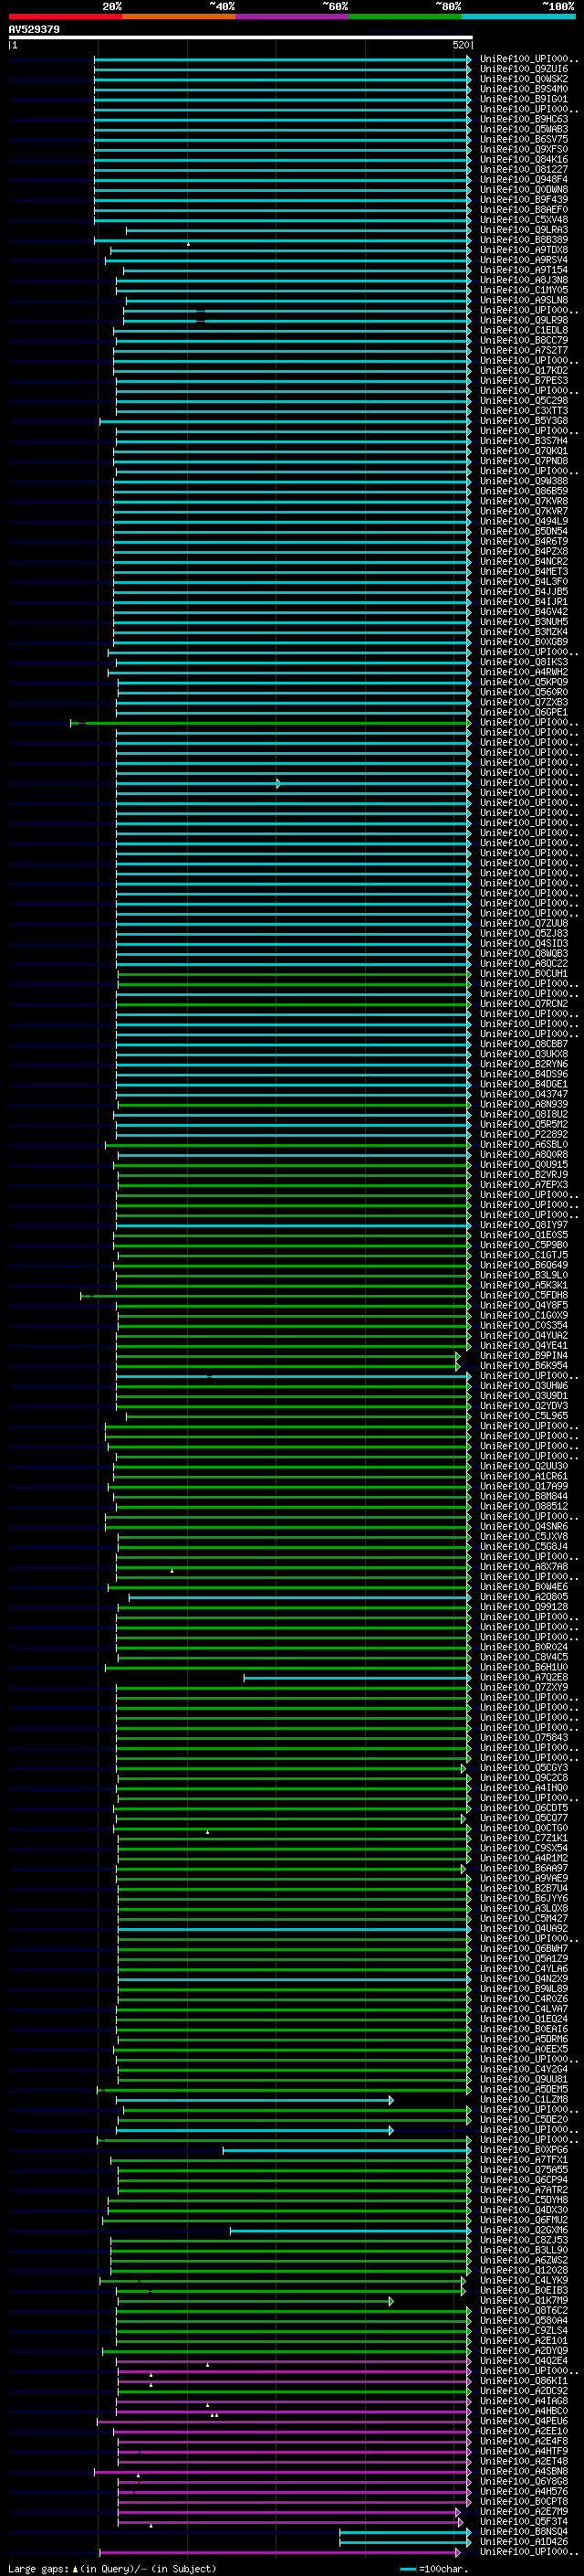This screenshot has width=584, height=2576.
Task: Click label UniRef100_Q2UU30
Action: [524, 1466]
